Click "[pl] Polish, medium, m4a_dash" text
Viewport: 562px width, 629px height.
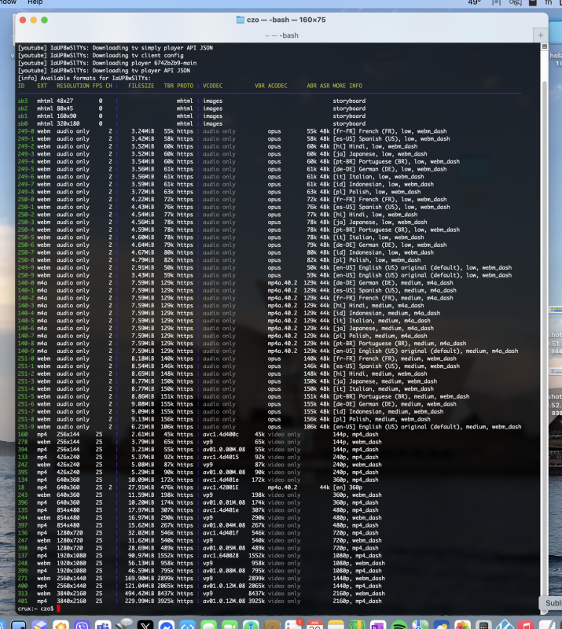tap(380, 337)
